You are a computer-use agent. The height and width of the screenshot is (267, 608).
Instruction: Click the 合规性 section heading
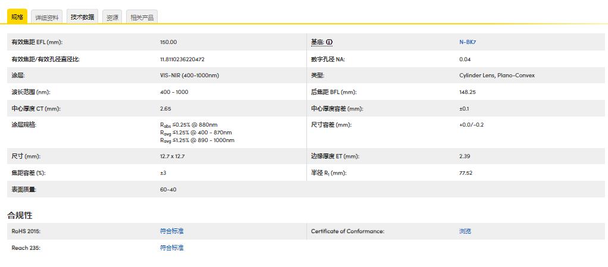pos(19,215)
